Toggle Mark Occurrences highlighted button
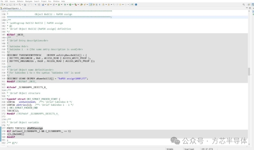Screen dimensions: 254x150 coord(90,5)
